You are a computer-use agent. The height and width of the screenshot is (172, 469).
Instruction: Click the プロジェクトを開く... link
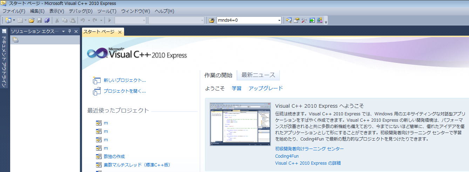(x=124, y=91)
